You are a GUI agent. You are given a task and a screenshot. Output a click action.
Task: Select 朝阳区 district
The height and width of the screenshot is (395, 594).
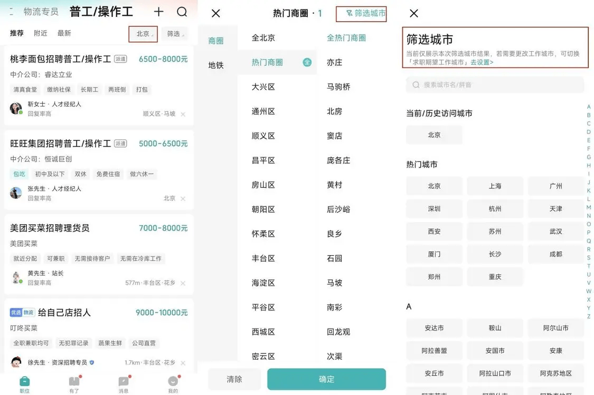(263, 209)
